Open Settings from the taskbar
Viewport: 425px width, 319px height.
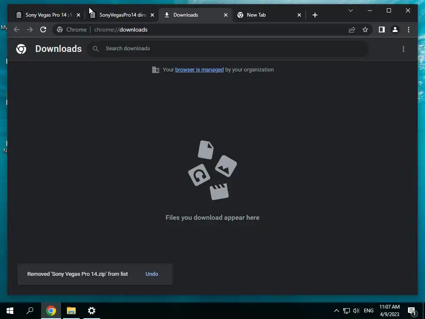click(x=92, y=311)
